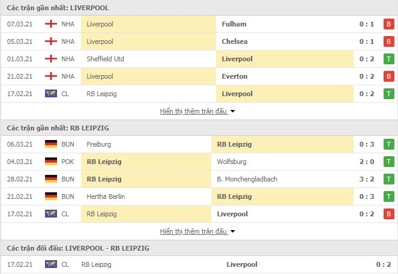Viewport: 398px width, 274px height.
Task: Click the green T badge for Wolfsburg match
Action: coord(388,162)
